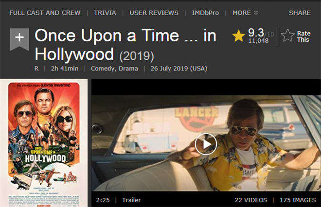Open the TRIVIA section
Viewport: 321px width, 207px height.
click(x=105, y=13)
